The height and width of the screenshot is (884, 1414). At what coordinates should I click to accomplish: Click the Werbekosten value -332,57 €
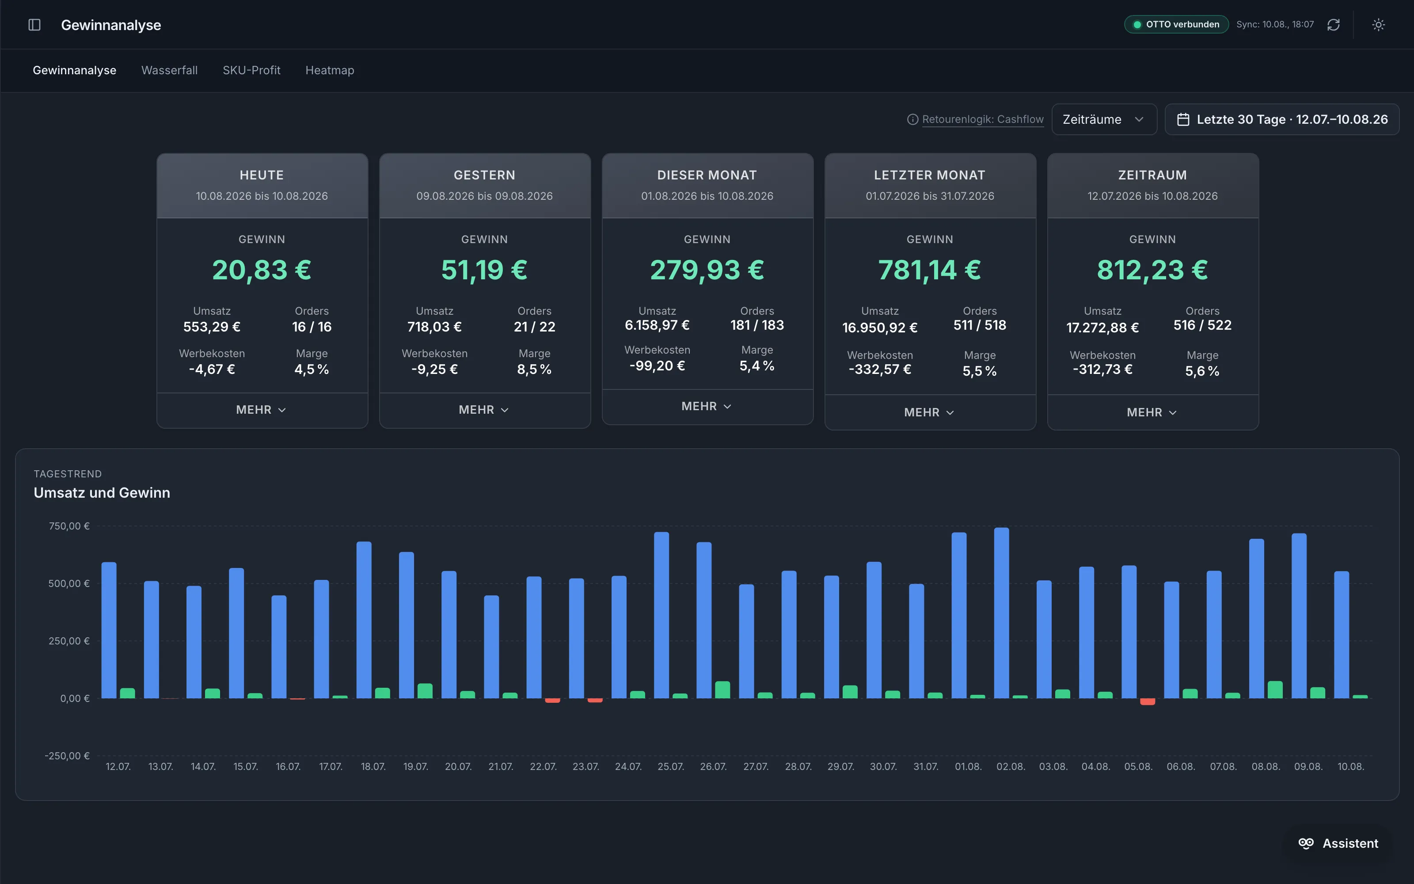(x=880, y=370)
